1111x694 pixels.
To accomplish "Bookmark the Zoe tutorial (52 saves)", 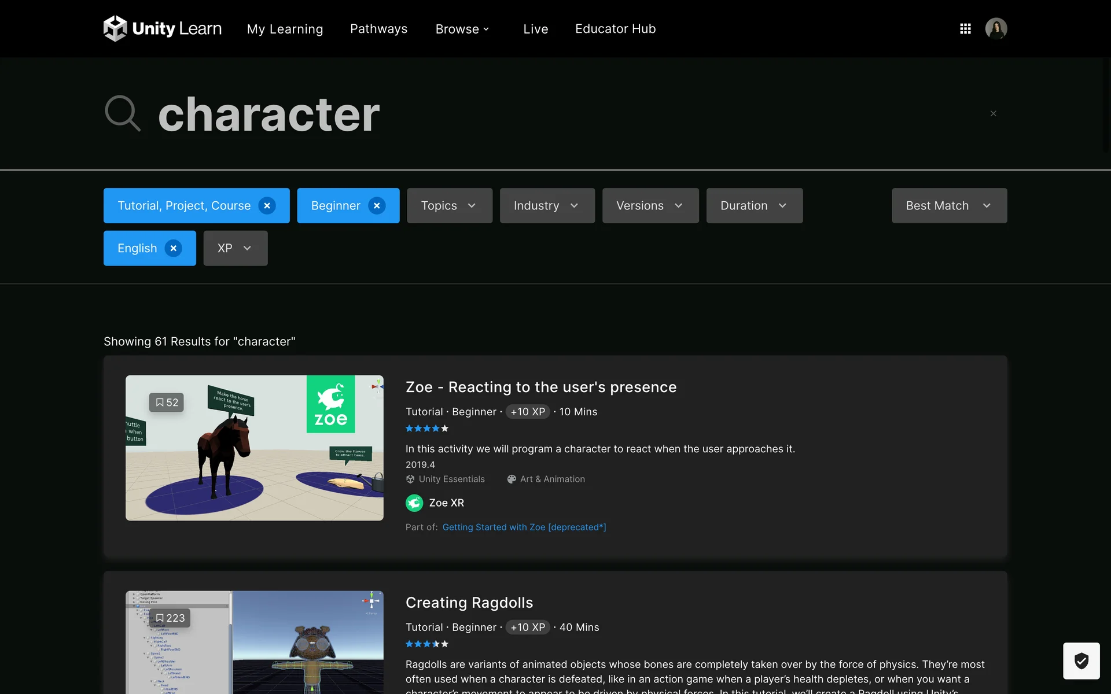I will point(167,403).
